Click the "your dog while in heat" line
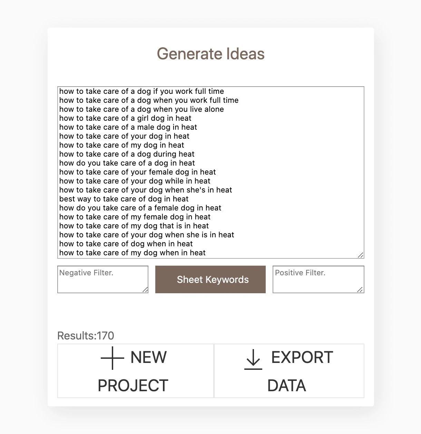 tap(135, 181)
